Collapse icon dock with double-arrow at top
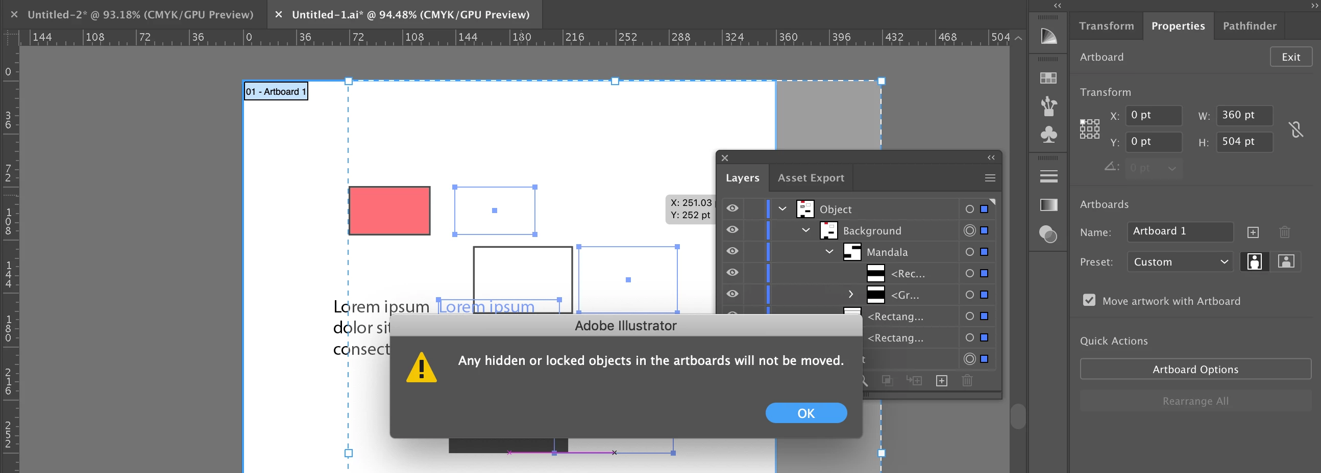 click(1058, 6)
